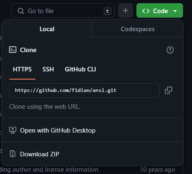Click the 'Clone using the web URL.' text
The height and width of the screenshot is (174, 192).
45,107
